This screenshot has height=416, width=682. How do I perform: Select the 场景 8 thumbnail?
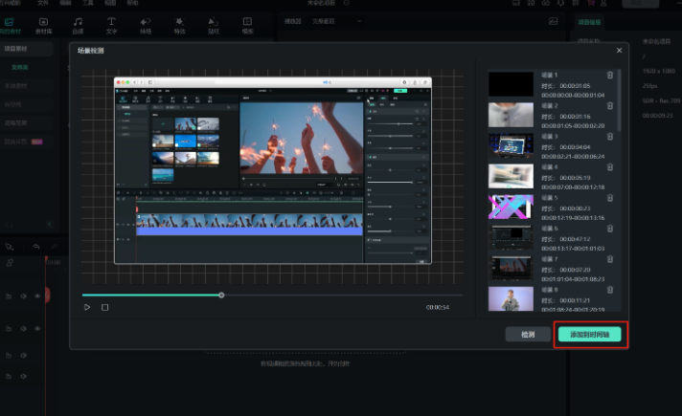tap(510, 298)
